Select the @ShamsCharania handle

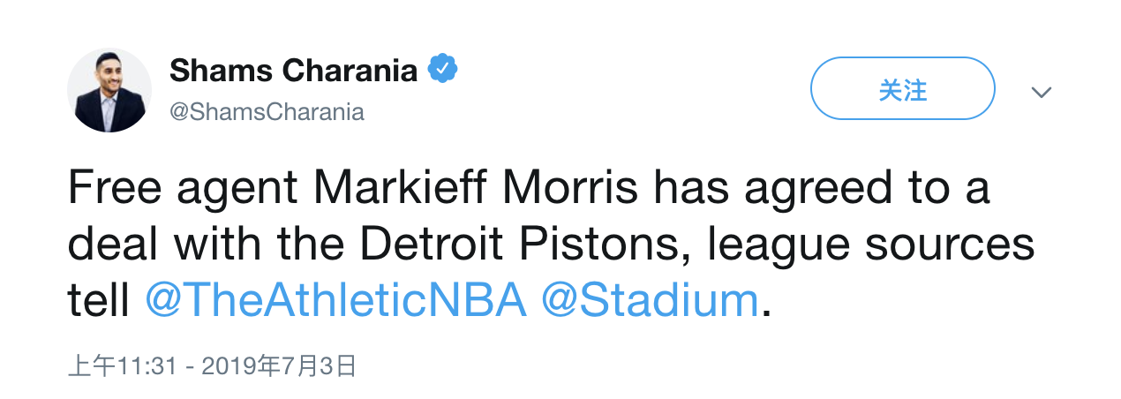pyautogui.click(x=267, y=112)
